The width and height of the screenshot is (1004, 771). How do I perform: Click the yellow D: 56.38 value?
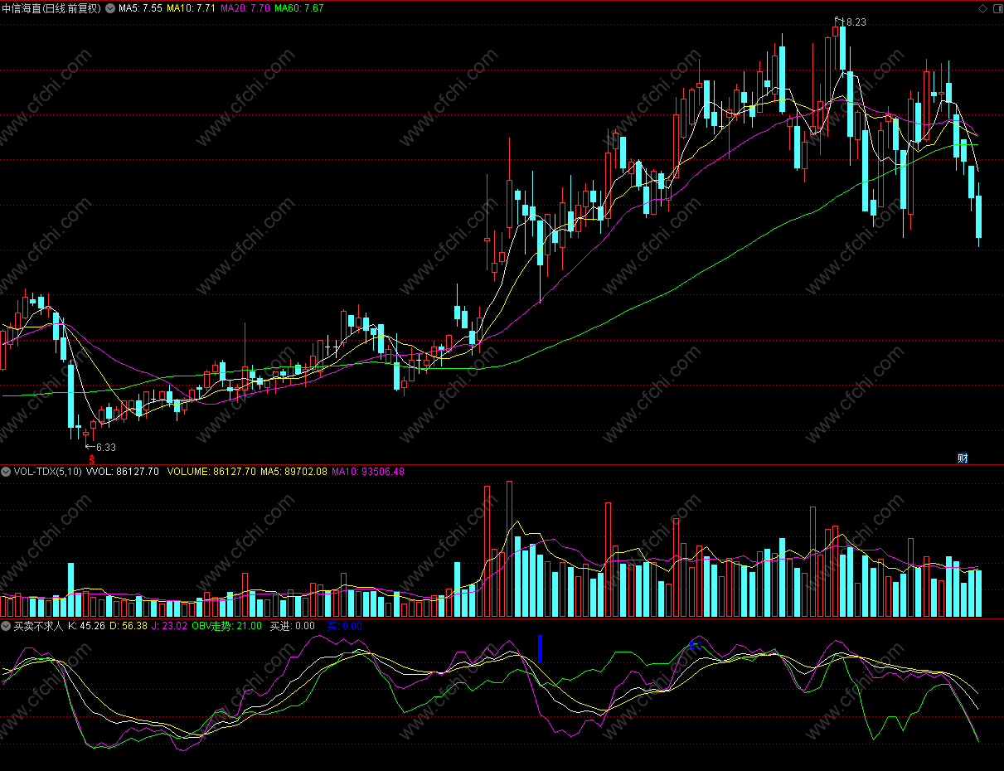[129, 626]
